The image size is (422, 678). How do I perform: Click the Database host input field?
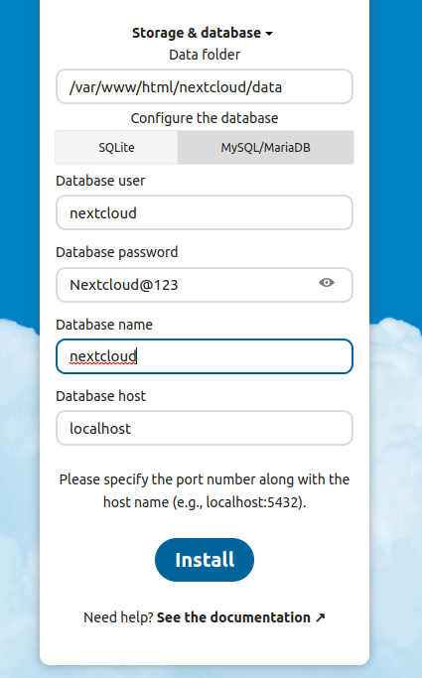205,428
